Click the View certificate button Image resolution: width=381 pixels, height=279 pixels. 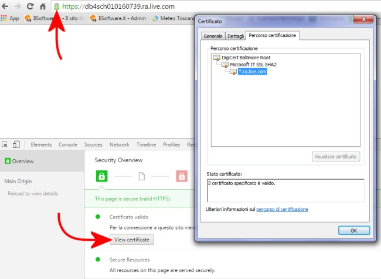point(132,240)
